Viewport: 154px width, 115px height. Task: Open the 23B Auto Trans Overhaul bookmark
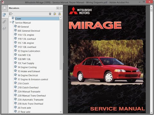coord(30,104)
